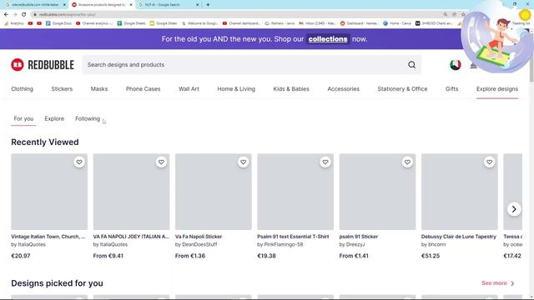This screenshot has width=534, height=300.
Task: Open the Inbox mail bookmark
Action: pos(317,23)
